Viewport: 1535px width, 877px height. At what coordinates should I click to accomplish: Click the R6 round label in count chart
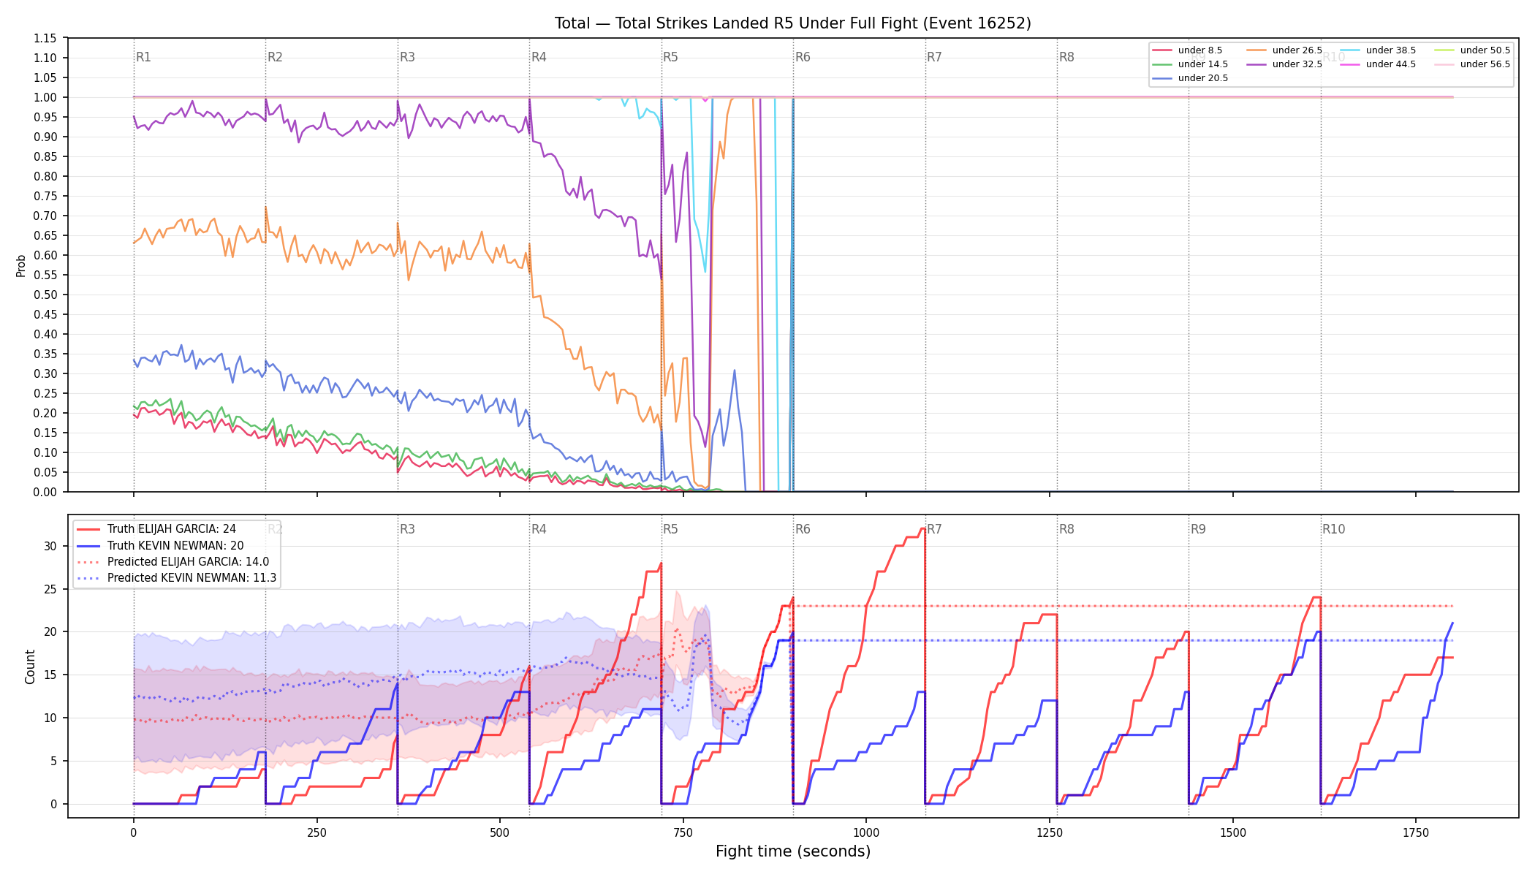pos(803,529)
